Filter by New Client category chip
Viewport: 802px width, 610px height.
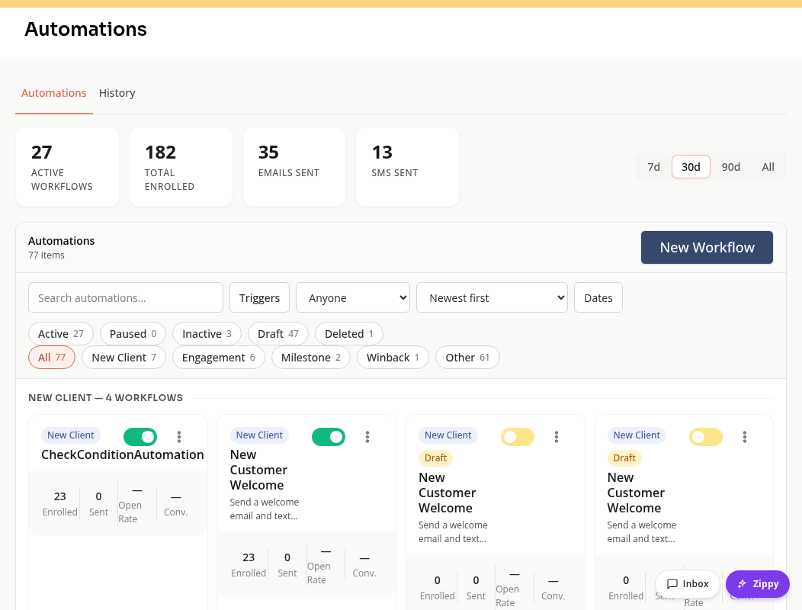pyautogui.click(x=124, y=357)
